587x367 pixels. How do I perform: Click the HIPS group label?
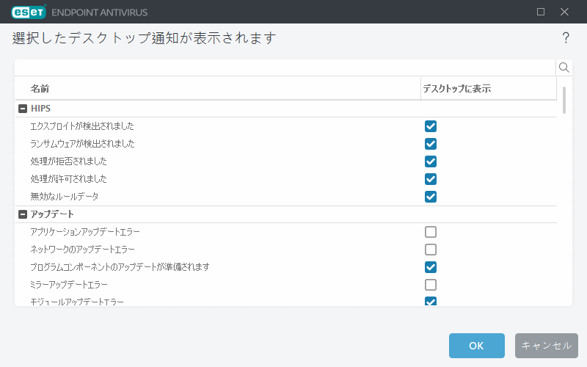tap(40, 109)
